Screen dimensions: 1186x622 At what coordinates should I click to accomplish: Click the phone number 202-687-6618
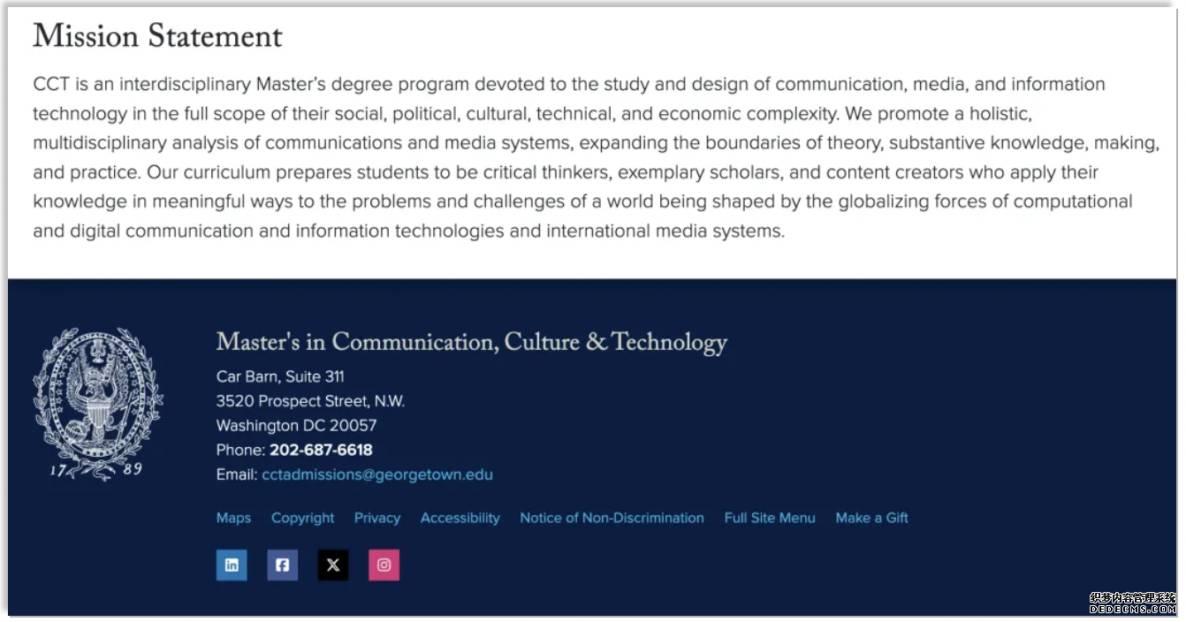coord(321,450)
